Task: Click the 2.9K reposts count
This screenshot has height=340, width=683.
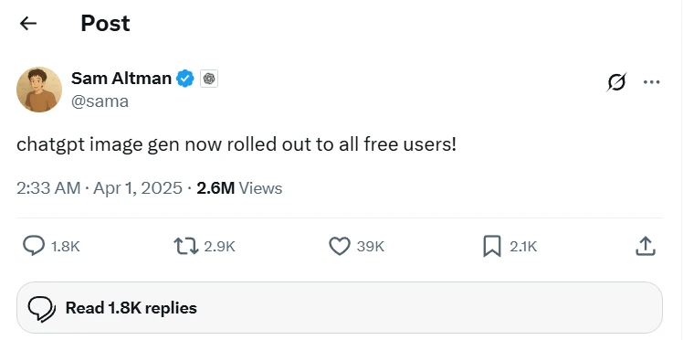Action: pyautogui.click(x=219, y=247)
